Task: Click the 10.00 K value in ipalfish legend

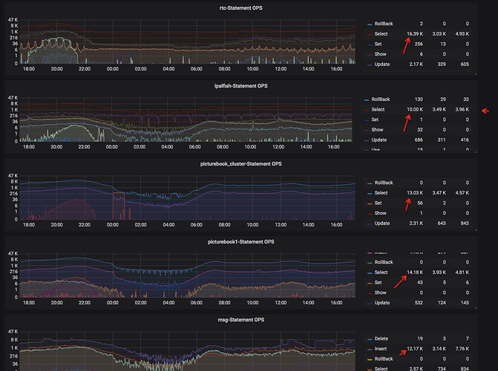Action: pos(415,109)
